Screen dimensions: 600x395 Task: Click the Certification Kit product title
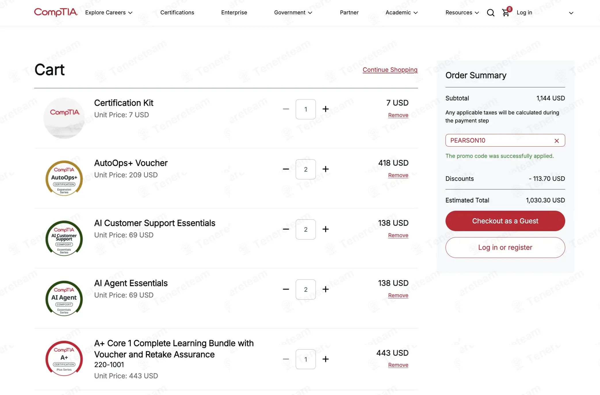[124, 103]
